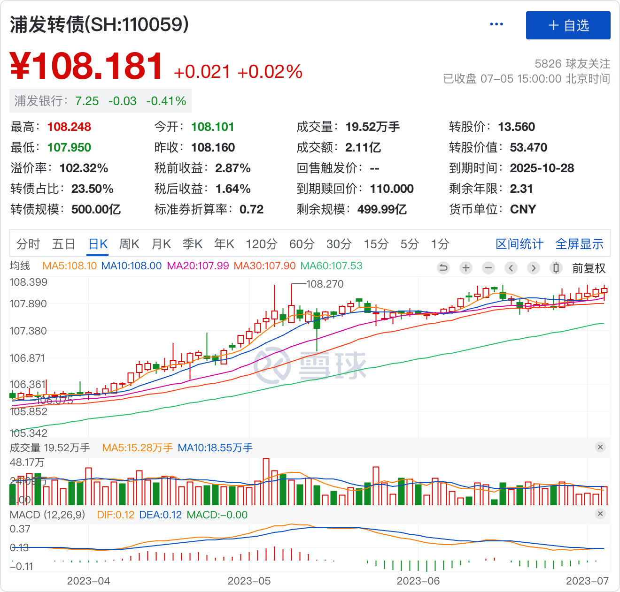Image resolution: width=620 pixels, height=592 pixels.
Task: Click 全屏显示 to show fullscreen chart
Action: pos(579,244)
